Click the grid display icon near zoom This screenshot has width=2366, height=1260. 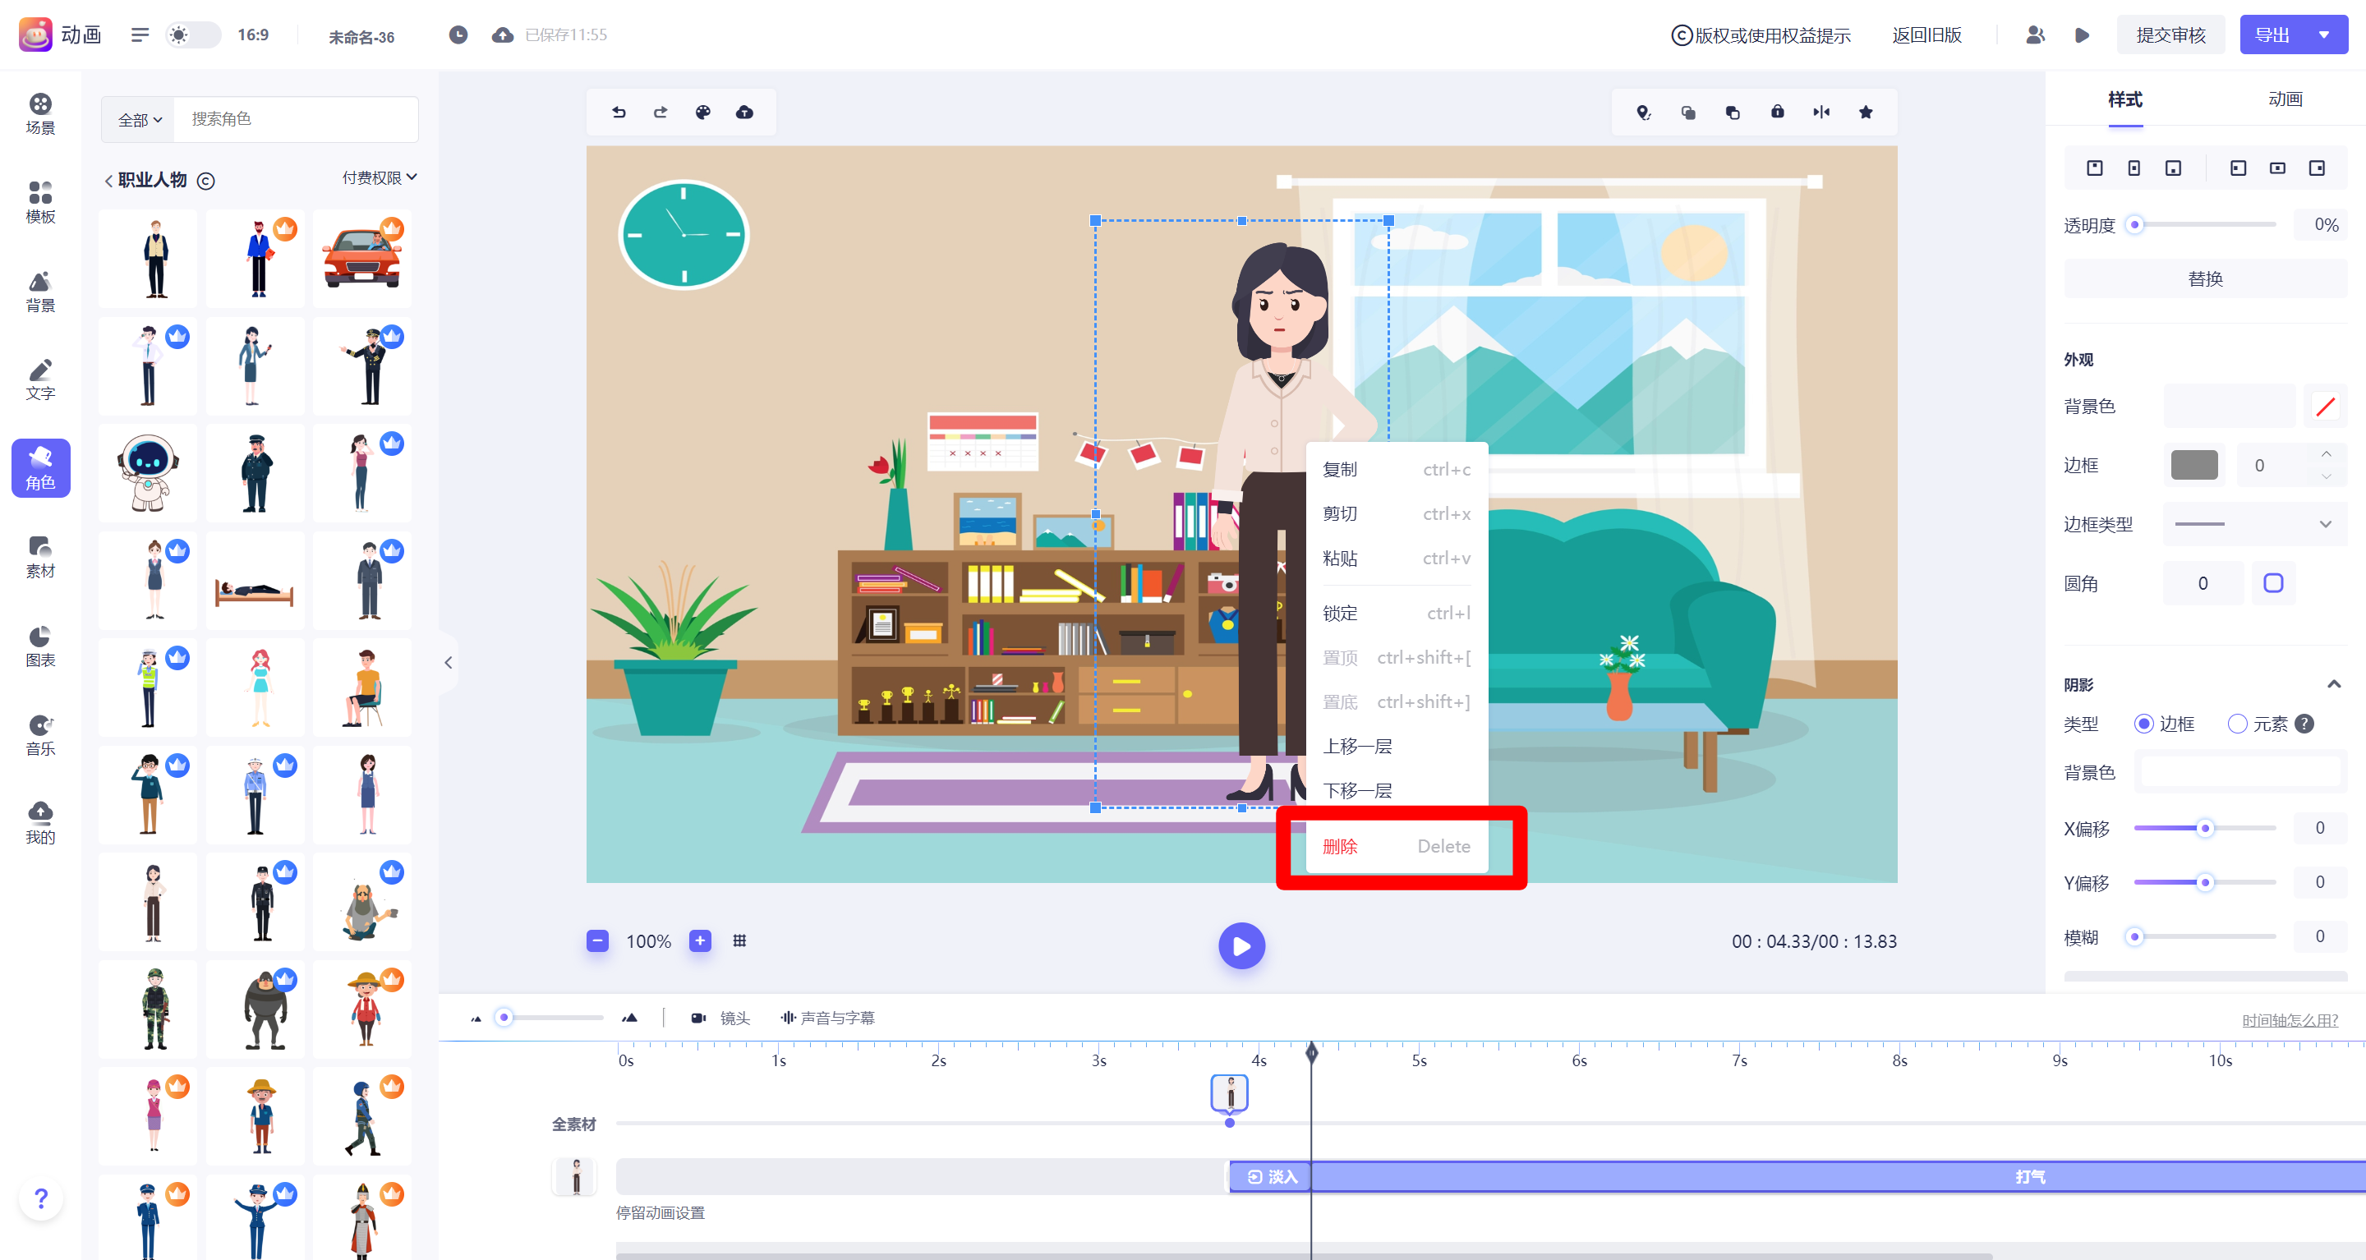point(739,940)
